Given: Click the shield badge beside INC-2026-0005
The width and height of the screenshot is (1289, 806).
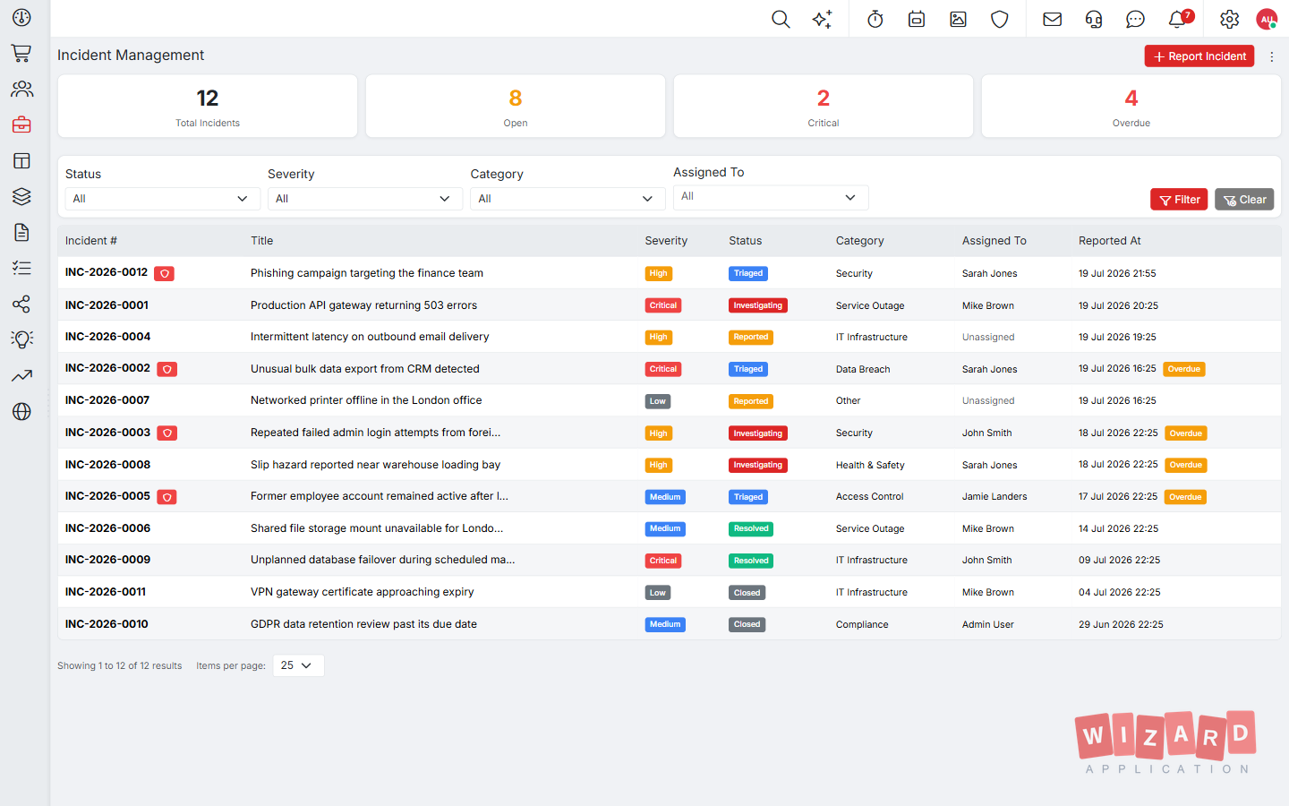Looking at the screenshot, I should 166,497.
